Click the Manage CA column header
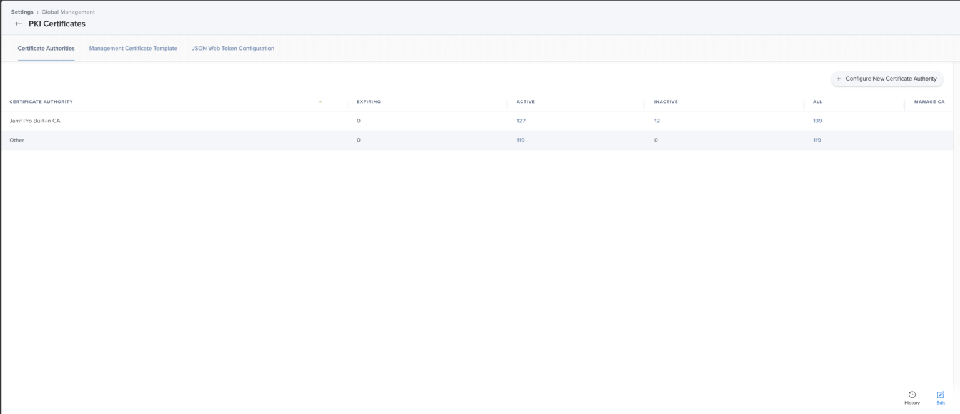Viewport: 960px width, 414px height. pyautogui.click(x=930, y=101)
